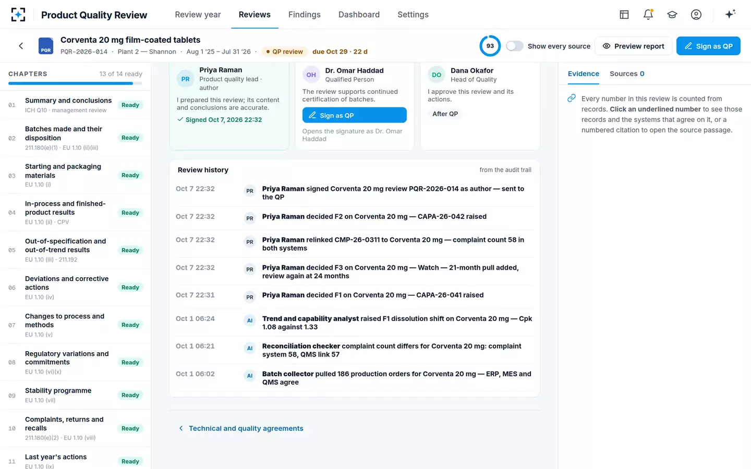The height and width of the screenshot is (469, 751).
Task: Select the Evidence tab
Action: click(x=584, y=74)
